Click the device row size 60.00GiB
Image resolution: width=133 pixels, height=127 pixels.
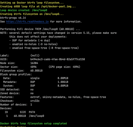click(20, 116)
